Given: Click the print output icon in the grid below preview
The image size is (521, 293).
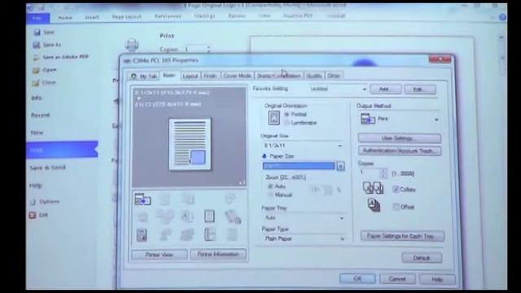Looking at the screenshot, I should tap(143, 199).
